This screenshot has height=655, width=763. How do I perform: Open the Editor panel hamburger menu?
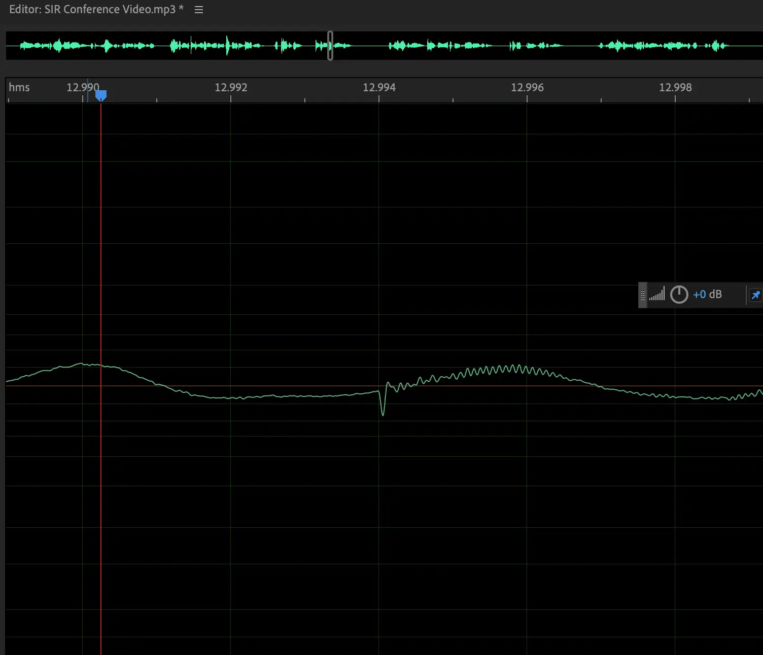[199, 10]
